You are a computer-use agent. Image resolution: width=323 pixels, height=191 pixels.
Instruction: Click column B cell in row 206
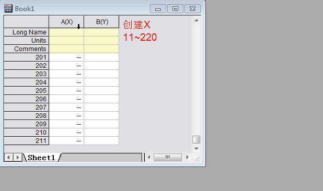[101, 99]
